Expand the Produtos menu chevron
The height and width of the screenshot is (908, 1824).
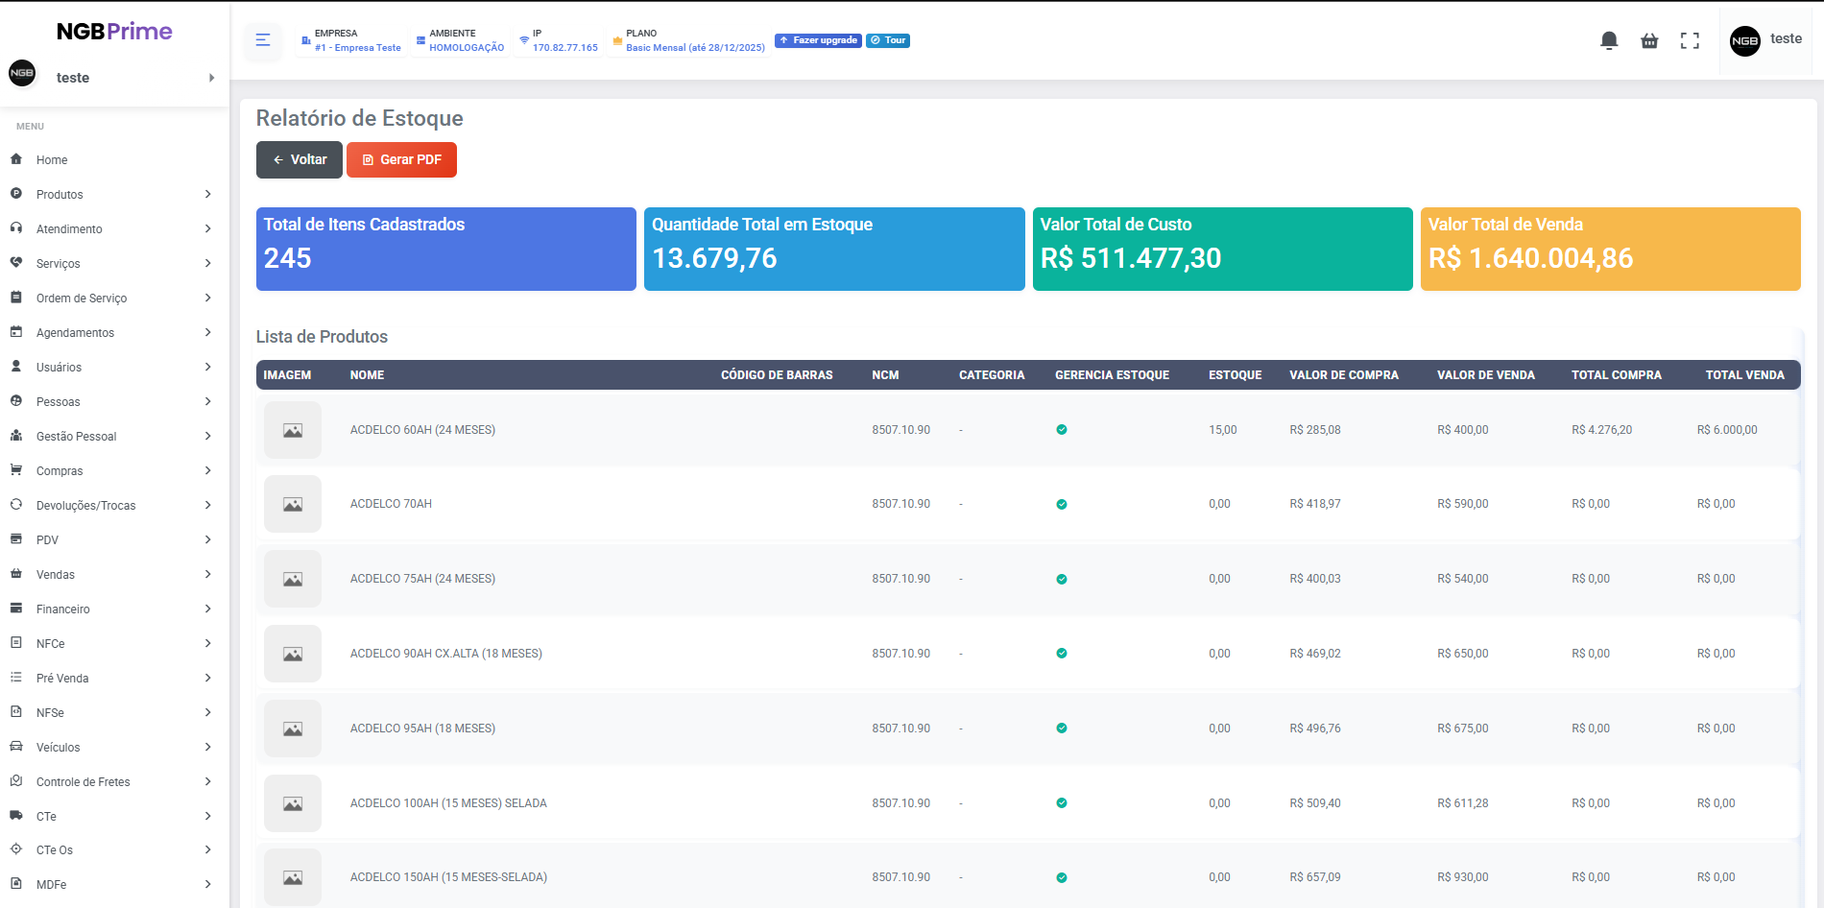point(207,194)
